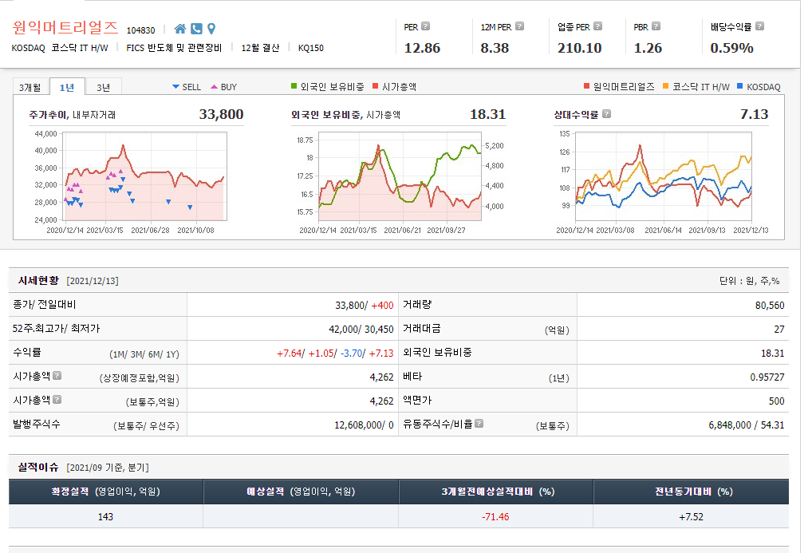Open help icon next to PER

[x=426, y=26]
